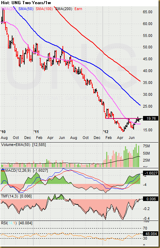Click the RSI value tag 48.084
Screen dimensions: 160x248
(x=151, y=234)
